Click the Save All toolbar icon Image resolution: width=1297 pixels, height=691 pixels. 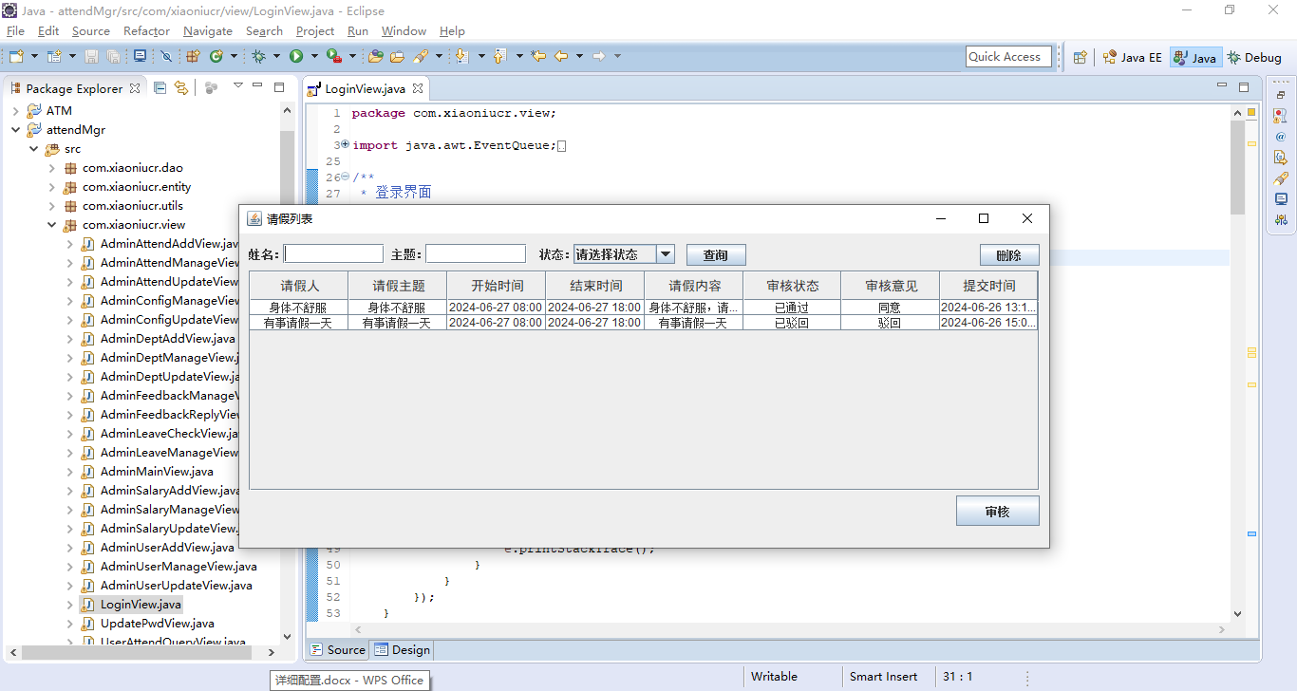(x=112, y=57)
